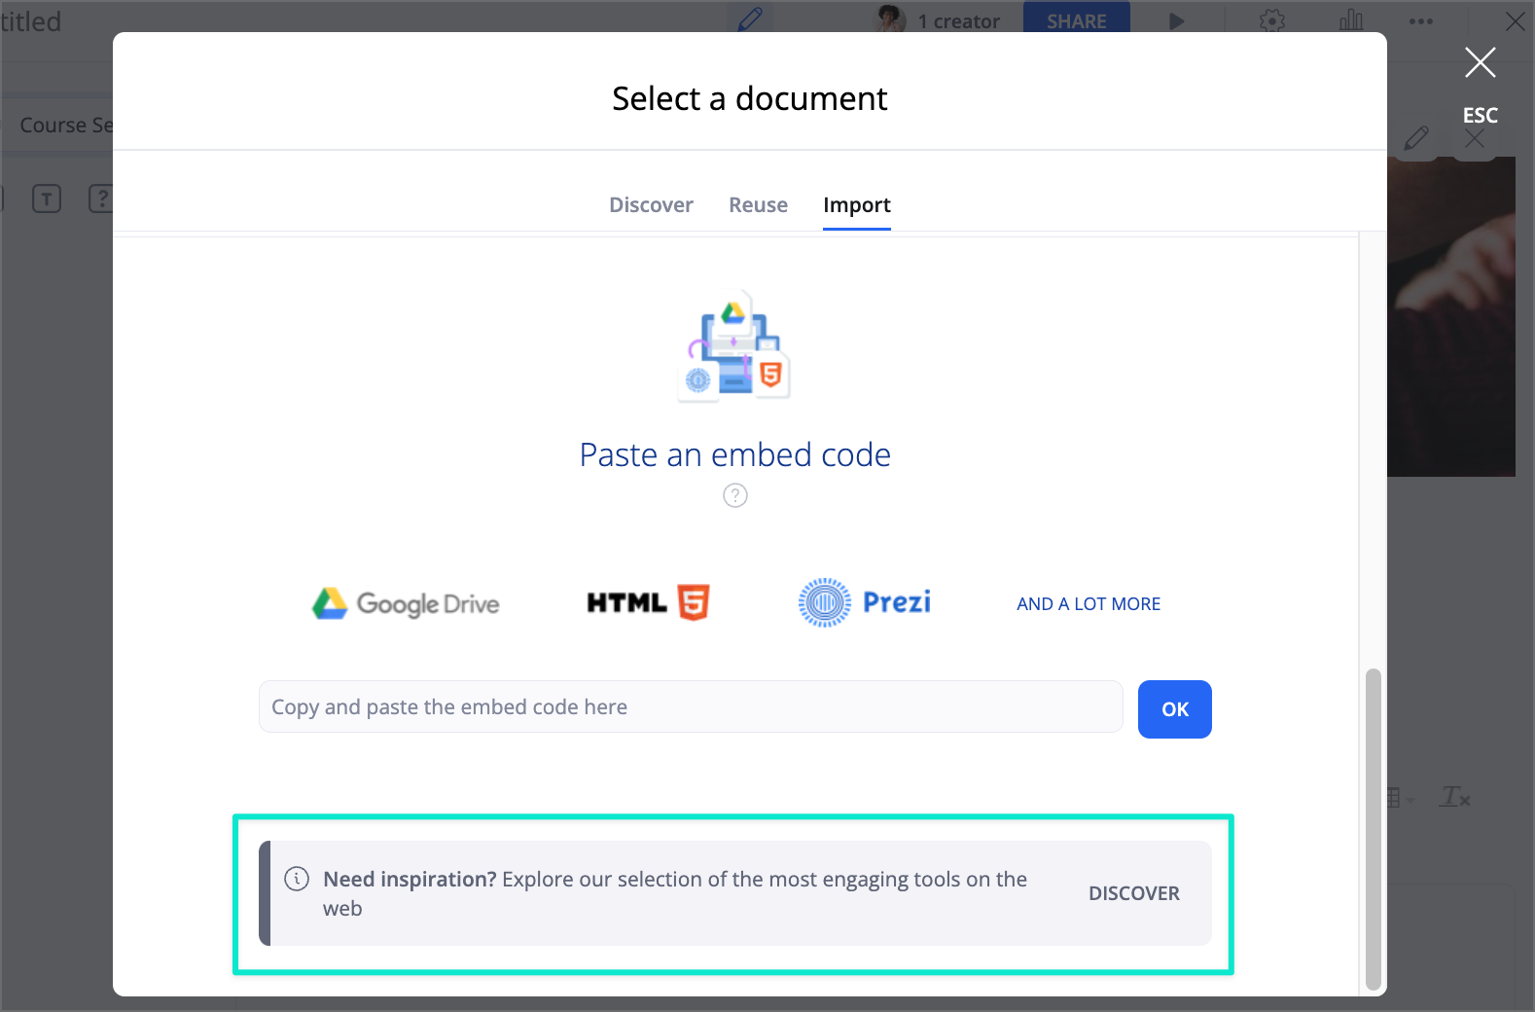This screenshot has height=1012, width=1535.
Task: Click the clear formatting Tx icon
Action: (x=1455, y=797)
